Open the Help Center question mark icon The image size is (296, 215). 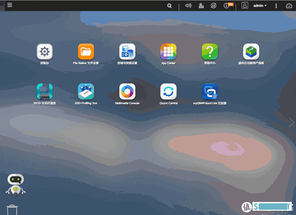[x=210, y=52]
